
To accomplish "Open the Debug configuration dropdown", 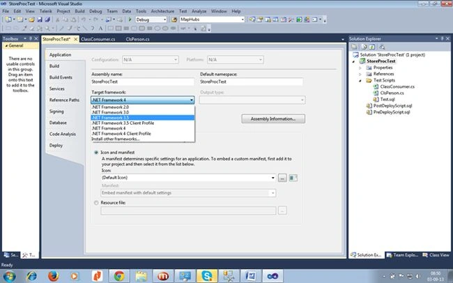I will pyautogui.click(x=151, y=20).
